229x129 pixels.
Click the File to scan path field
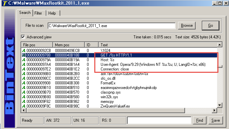[x=112, y=26]
